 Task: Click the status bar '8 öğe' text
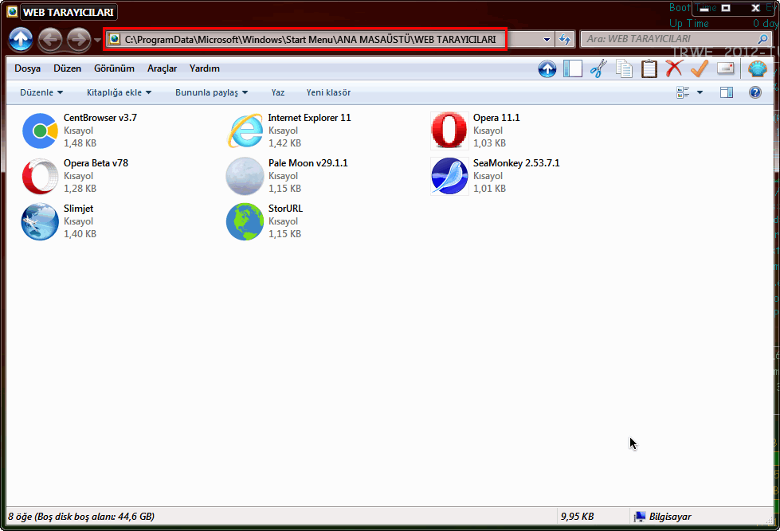coord(20,517)
